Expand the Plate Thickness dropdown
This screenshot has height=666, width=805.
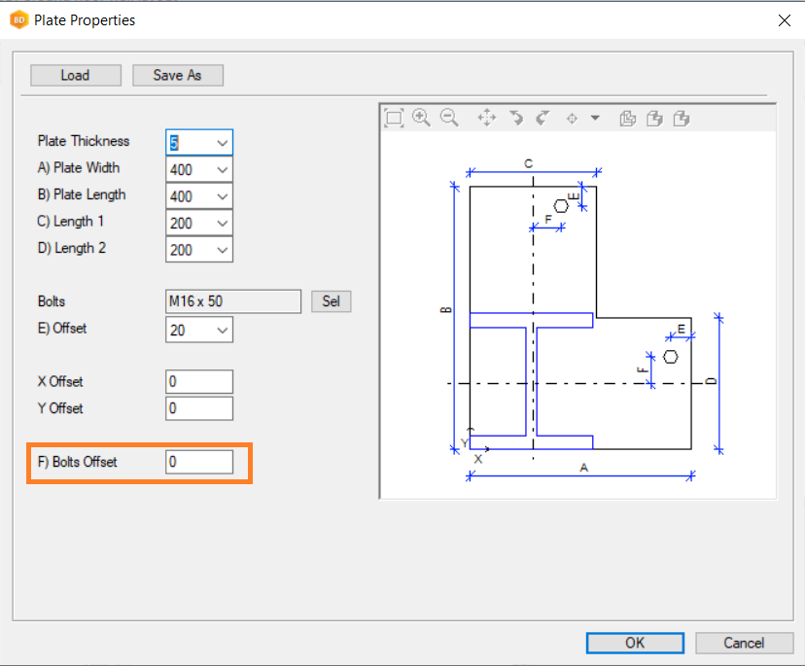[x=223, y=143]
